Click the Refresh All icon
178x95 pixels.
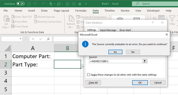71,19
